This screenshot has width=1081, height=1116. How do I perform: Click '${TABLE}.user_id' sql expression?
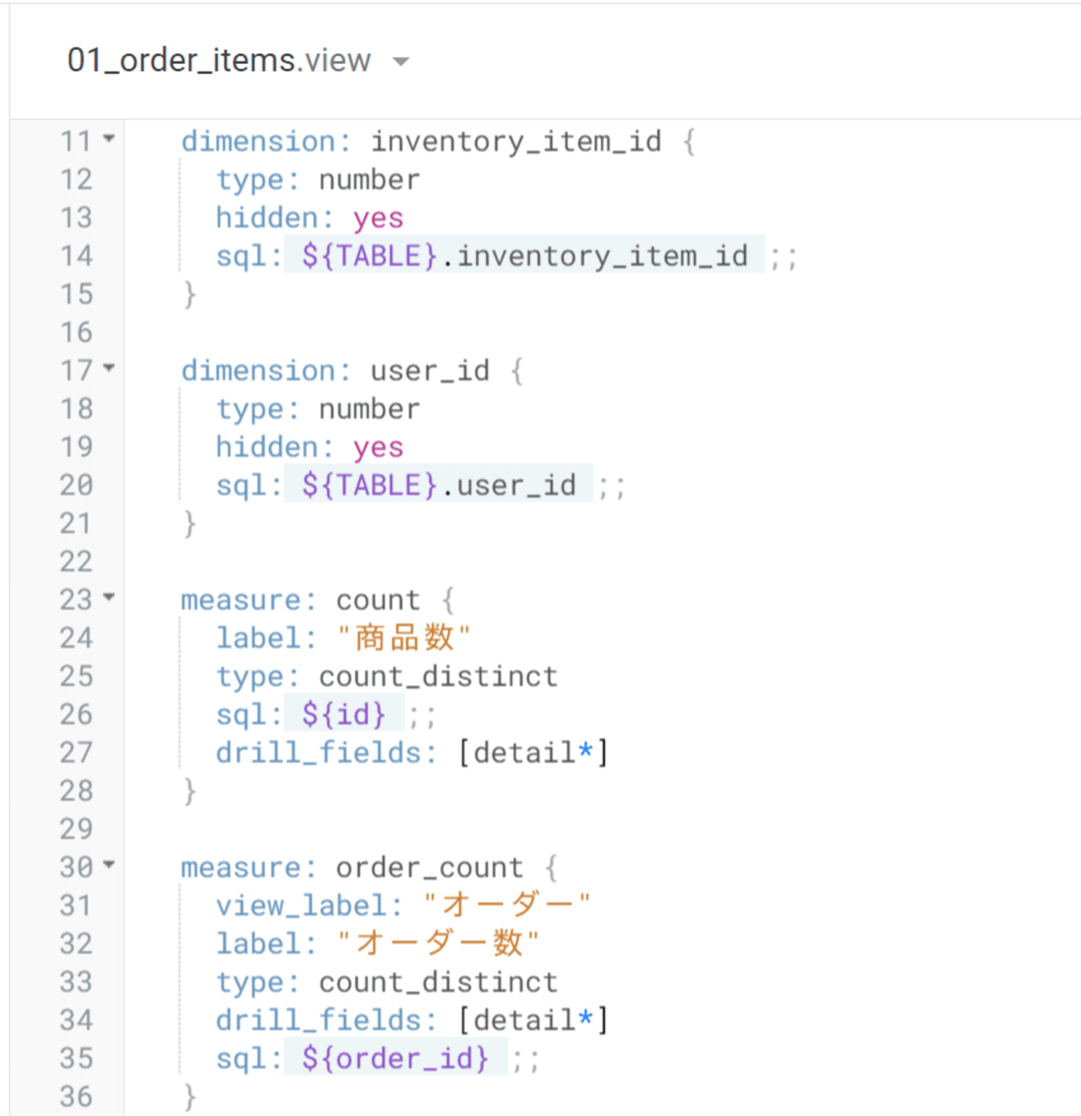pos(439,485)
